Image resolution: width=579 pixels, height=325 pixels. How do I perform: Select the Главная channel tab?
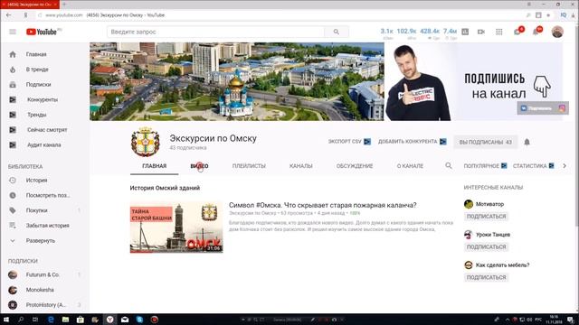point(155,166)
